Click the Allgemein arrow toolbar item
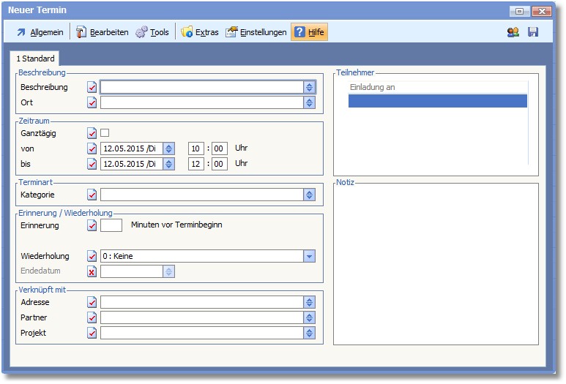566x384 pixels. pyautogui.click(x=40, y=32)
